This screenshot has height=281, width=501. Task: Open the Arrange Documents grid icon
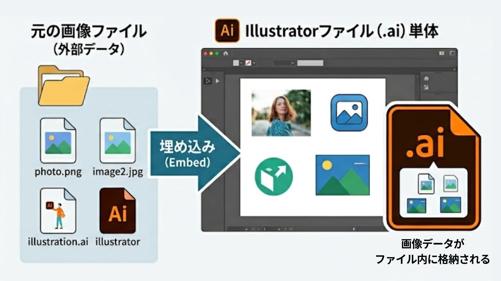point(442,53)
